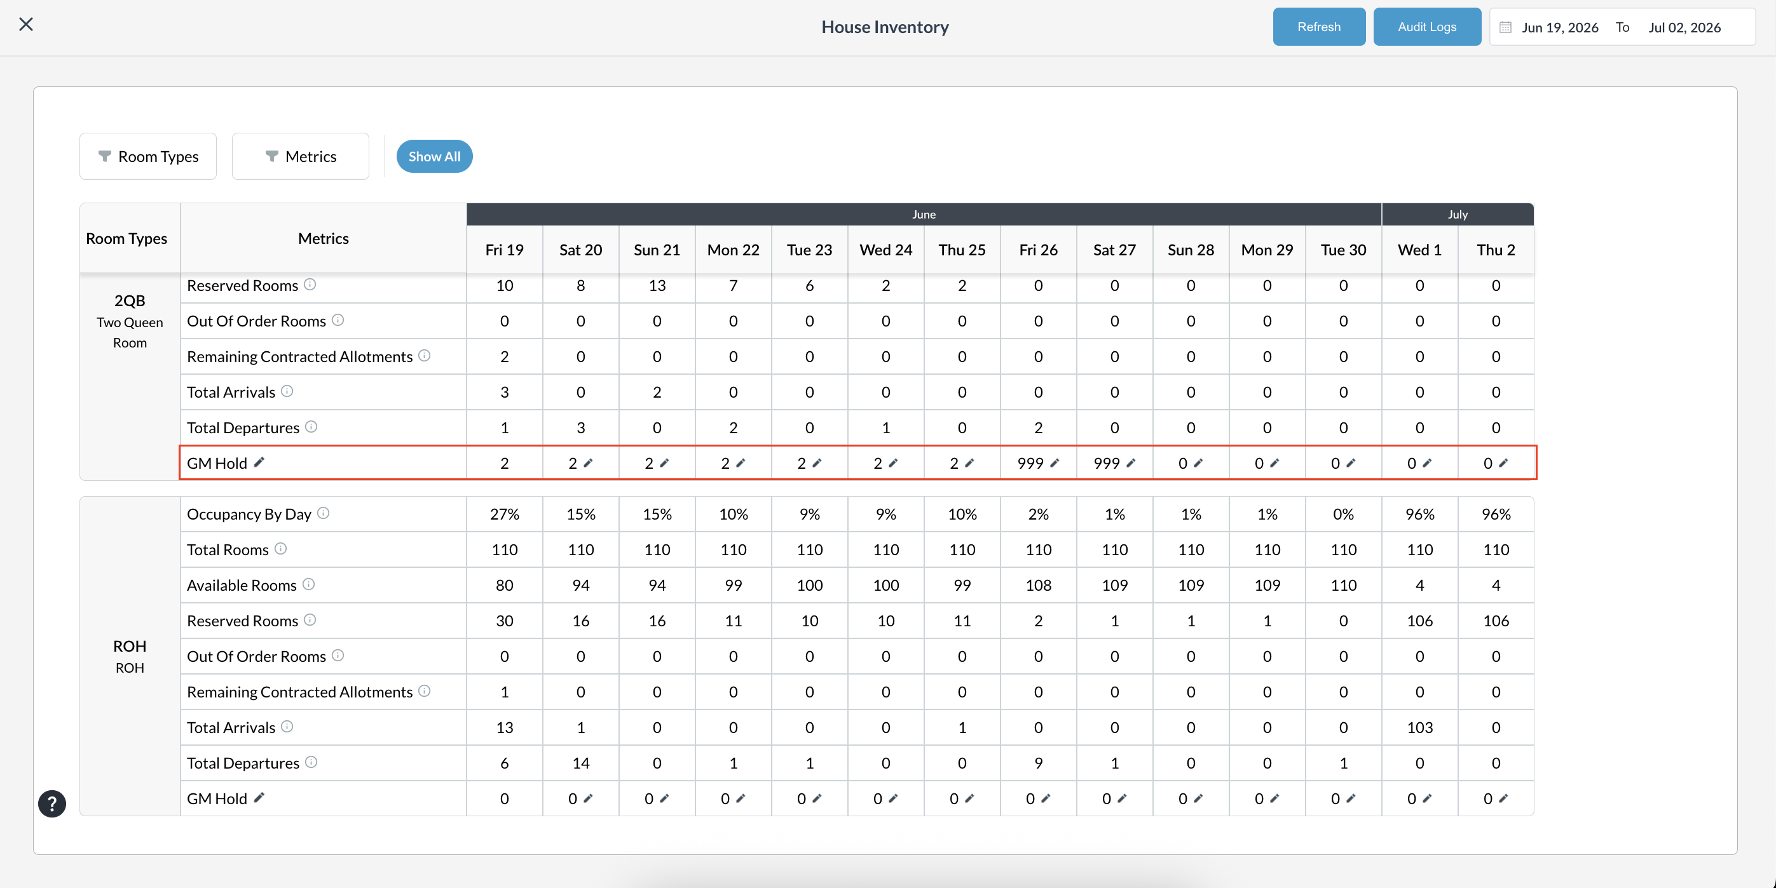1776x888 pixels.
Task: Open the Room Types filter
Action: coord(148,156)
